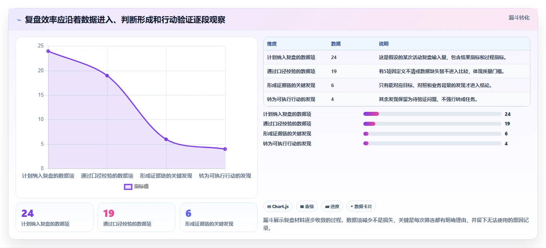Click progress bar for 转为可执行行动的发现
Screen dimensions: 546x248
tap(432, 144)
